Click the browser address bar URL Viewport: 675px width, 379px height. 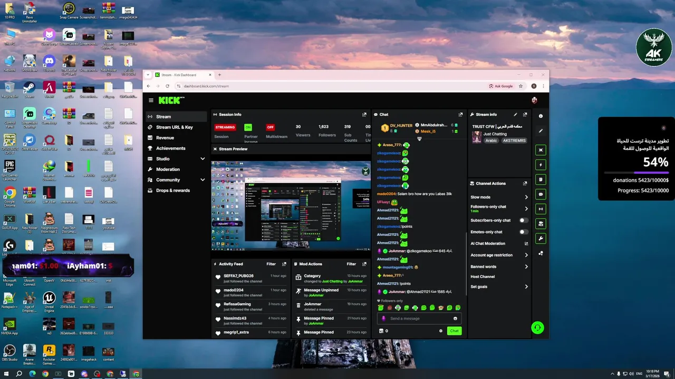pos(206,86)
